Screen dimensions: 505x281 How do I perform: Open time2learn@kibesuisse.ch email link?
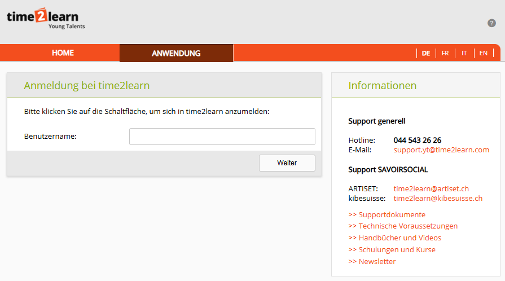coord(438,198)
